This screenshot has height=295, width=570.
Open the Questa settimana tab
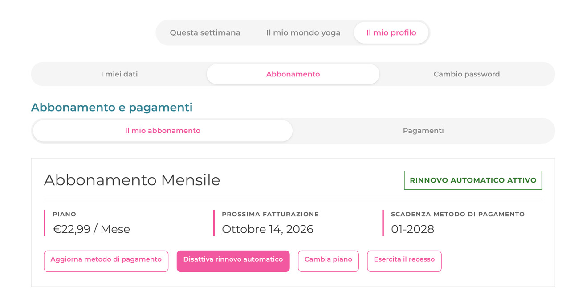pyautogui.click(x=205, y=33)
